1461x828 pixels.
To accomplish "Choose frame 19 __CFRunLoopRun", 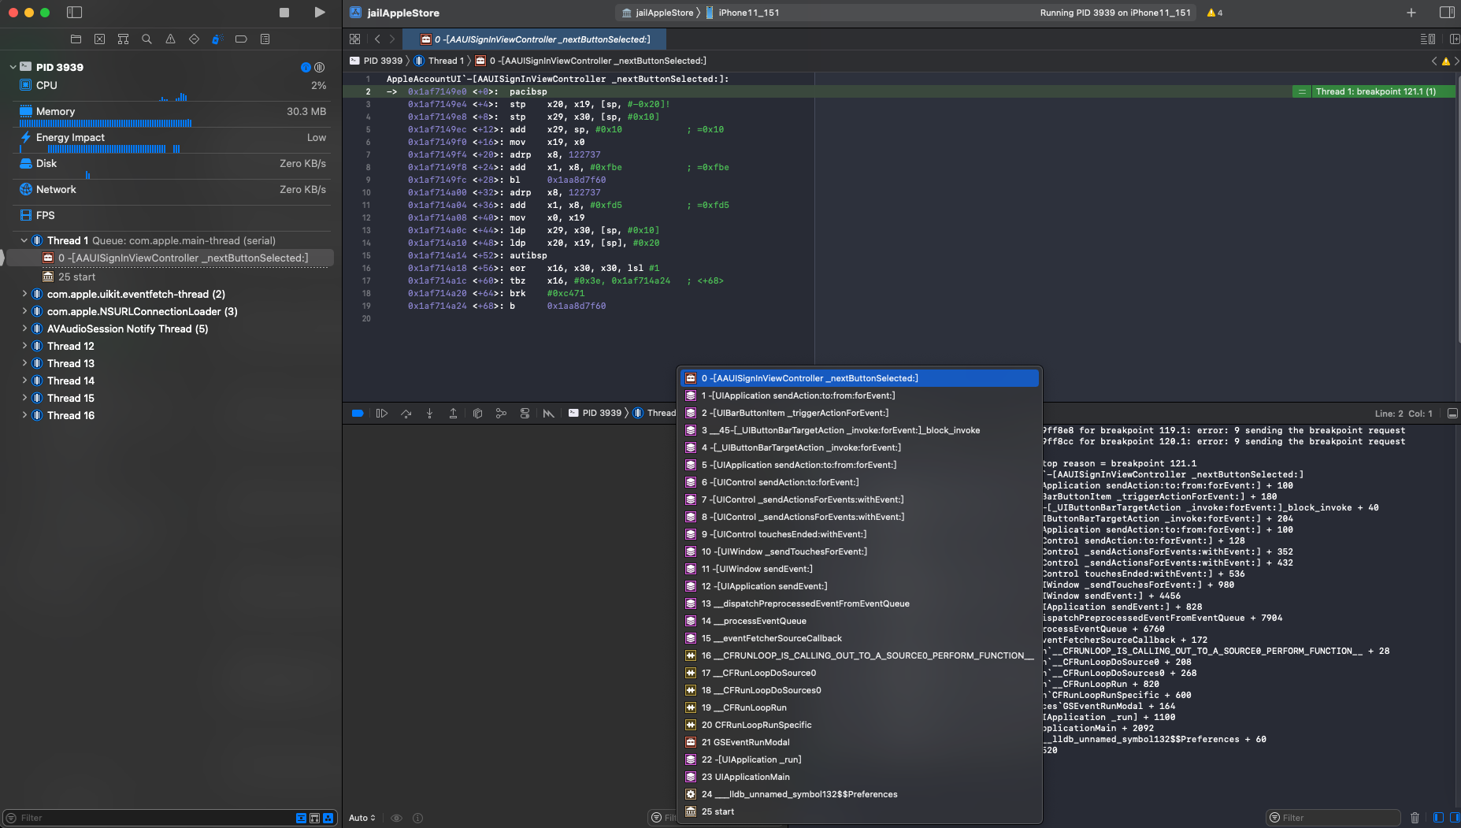I will tap(859, 707).
